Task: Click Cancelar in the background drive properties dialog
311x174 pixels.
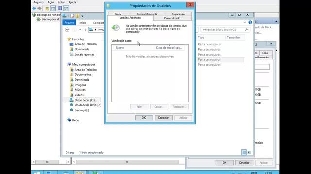Action: pyautogui.click(x=244, y=163)
